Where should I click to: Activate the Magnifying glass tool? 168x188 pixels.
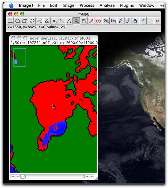pyautogui.click(x=76, y=21)
